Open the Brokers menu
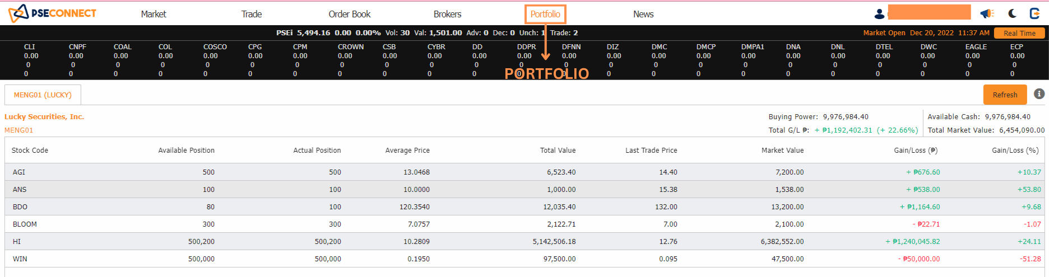 [x=447, y=14]
